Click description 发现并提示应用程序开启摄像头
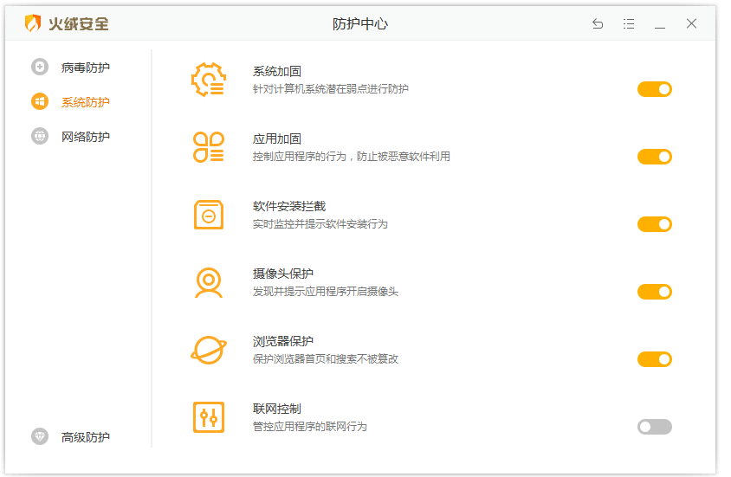731x477 pixels. 326,292
